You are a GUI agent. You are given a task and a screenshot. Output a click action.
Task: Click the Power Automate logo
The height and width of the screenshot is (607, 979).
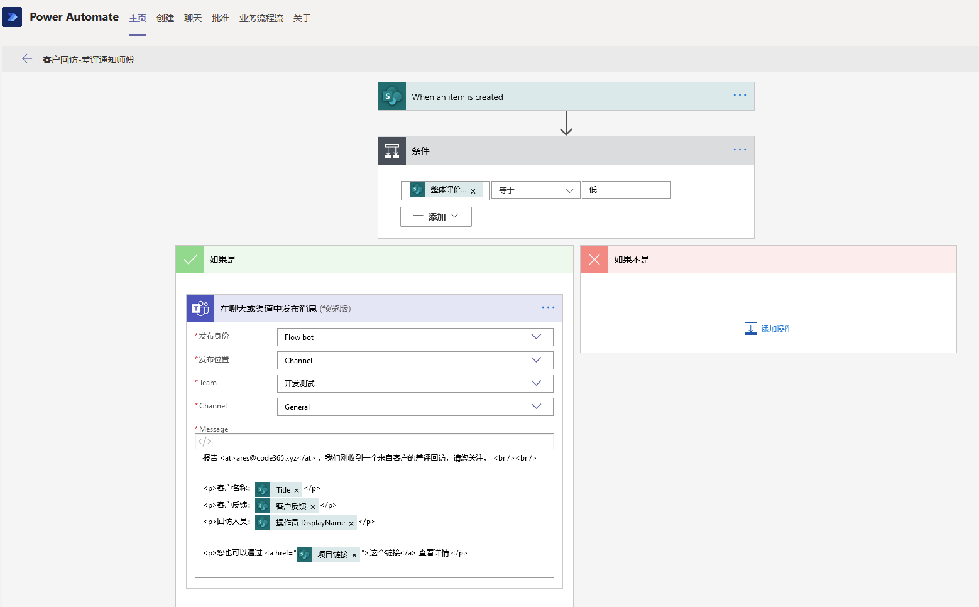tap(12, 16)
